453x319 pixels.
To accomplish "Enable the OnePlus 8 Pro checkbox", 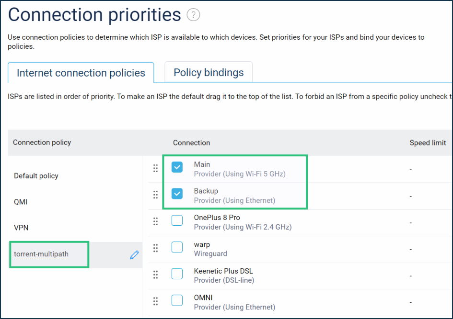I will pyautogui.click(x=177, y=220).
